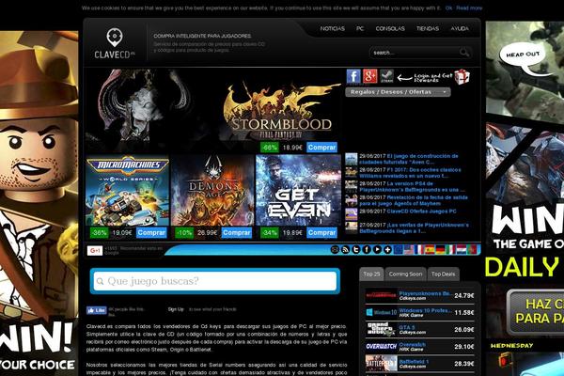Open the AYUDA menu
Viewport: 564px width, 376px height.
coord(460,28)
